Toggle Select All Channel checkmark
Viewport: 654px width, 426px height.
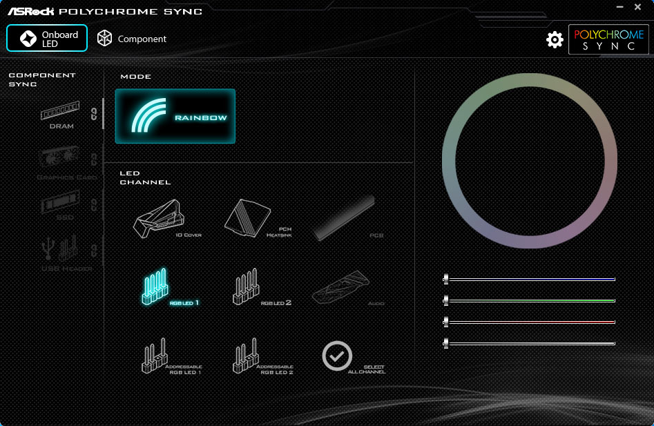tap(337, 356)
